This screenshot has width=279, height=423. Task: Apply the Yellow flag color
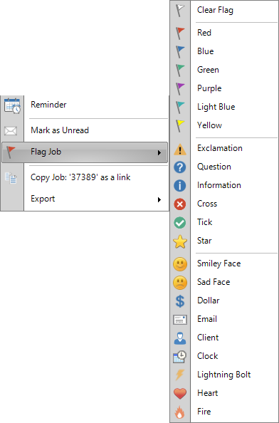point(224,125)
